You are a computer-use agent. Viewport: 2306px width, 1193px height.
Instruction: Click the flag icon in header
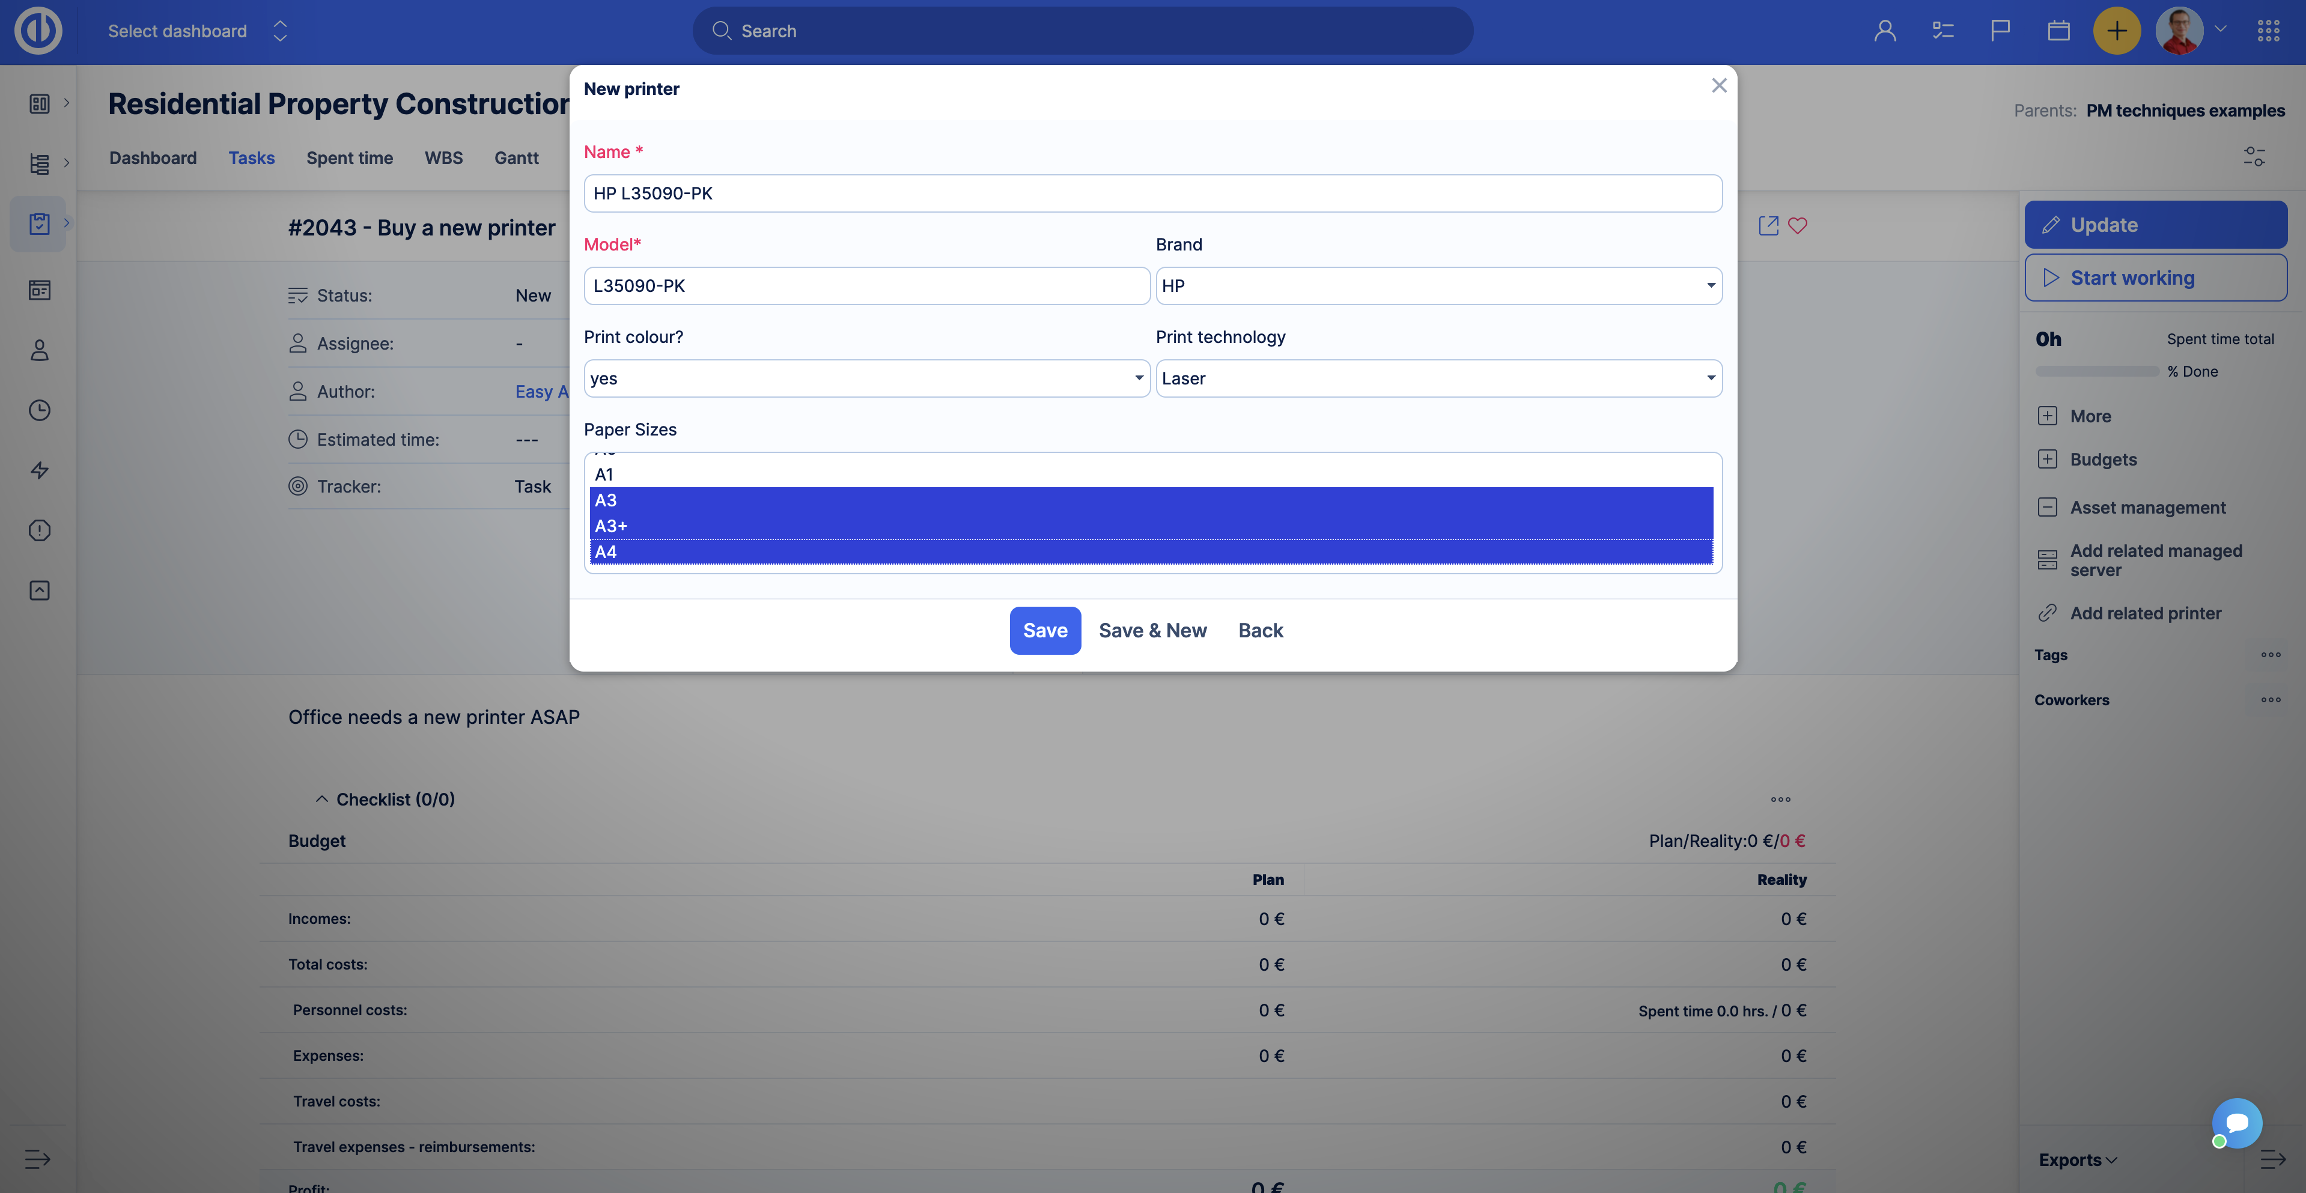pyautogui.click(x=2000, y=31)
